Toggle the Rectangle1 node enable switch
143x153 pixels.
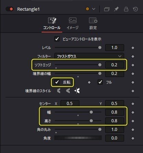point(10,9)
